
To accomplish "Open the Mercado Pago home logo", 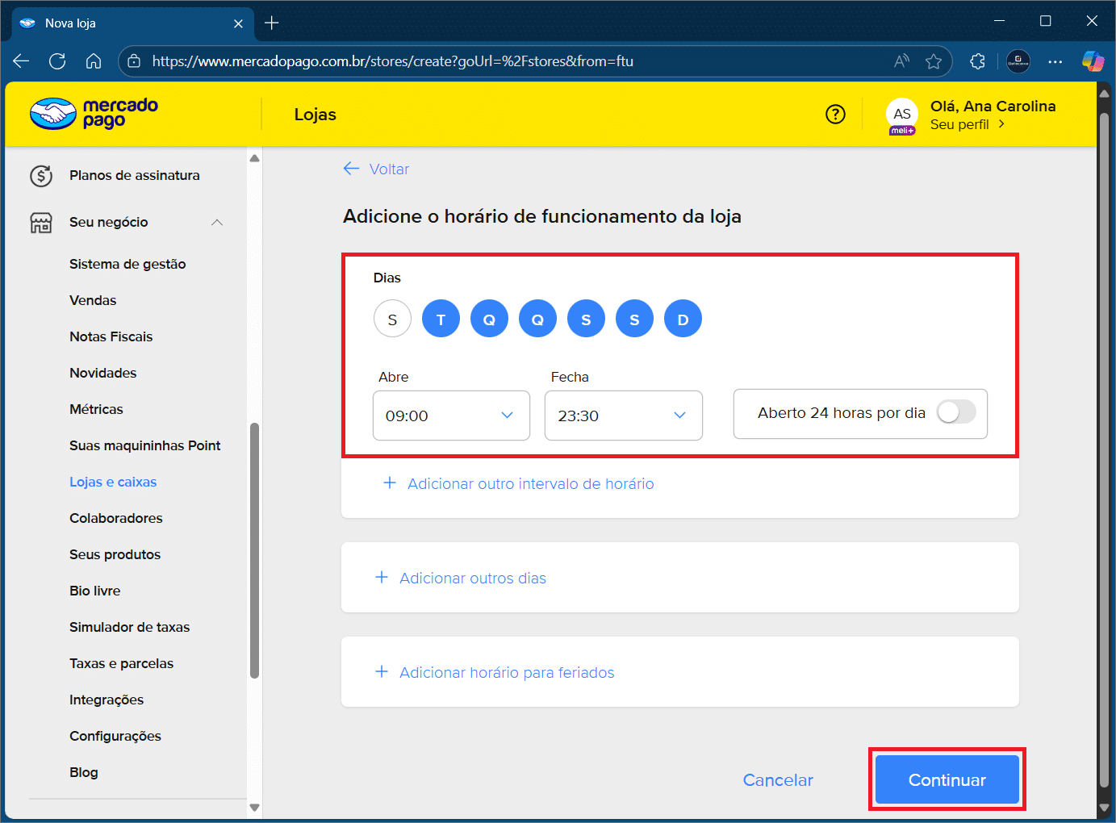I will 93,113.
